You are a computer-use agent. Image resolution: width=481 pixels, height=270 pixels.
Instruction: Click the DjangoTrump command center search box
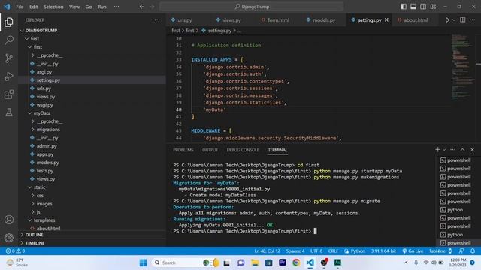pos(252,7)
